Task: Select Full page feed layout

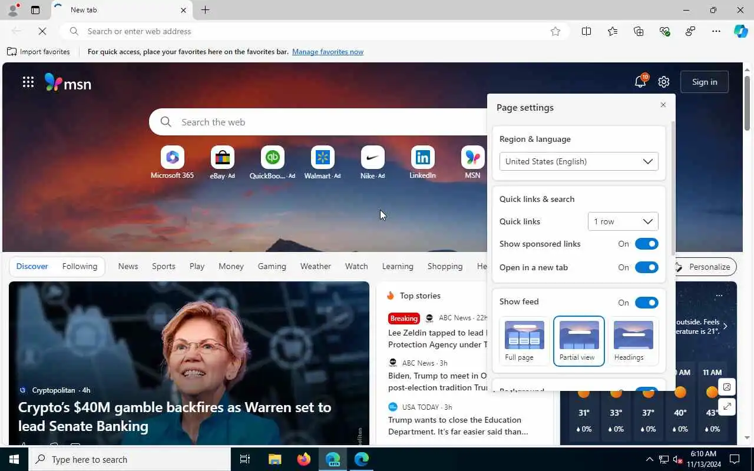Action: pyautogui.click(x=524, y=341)
